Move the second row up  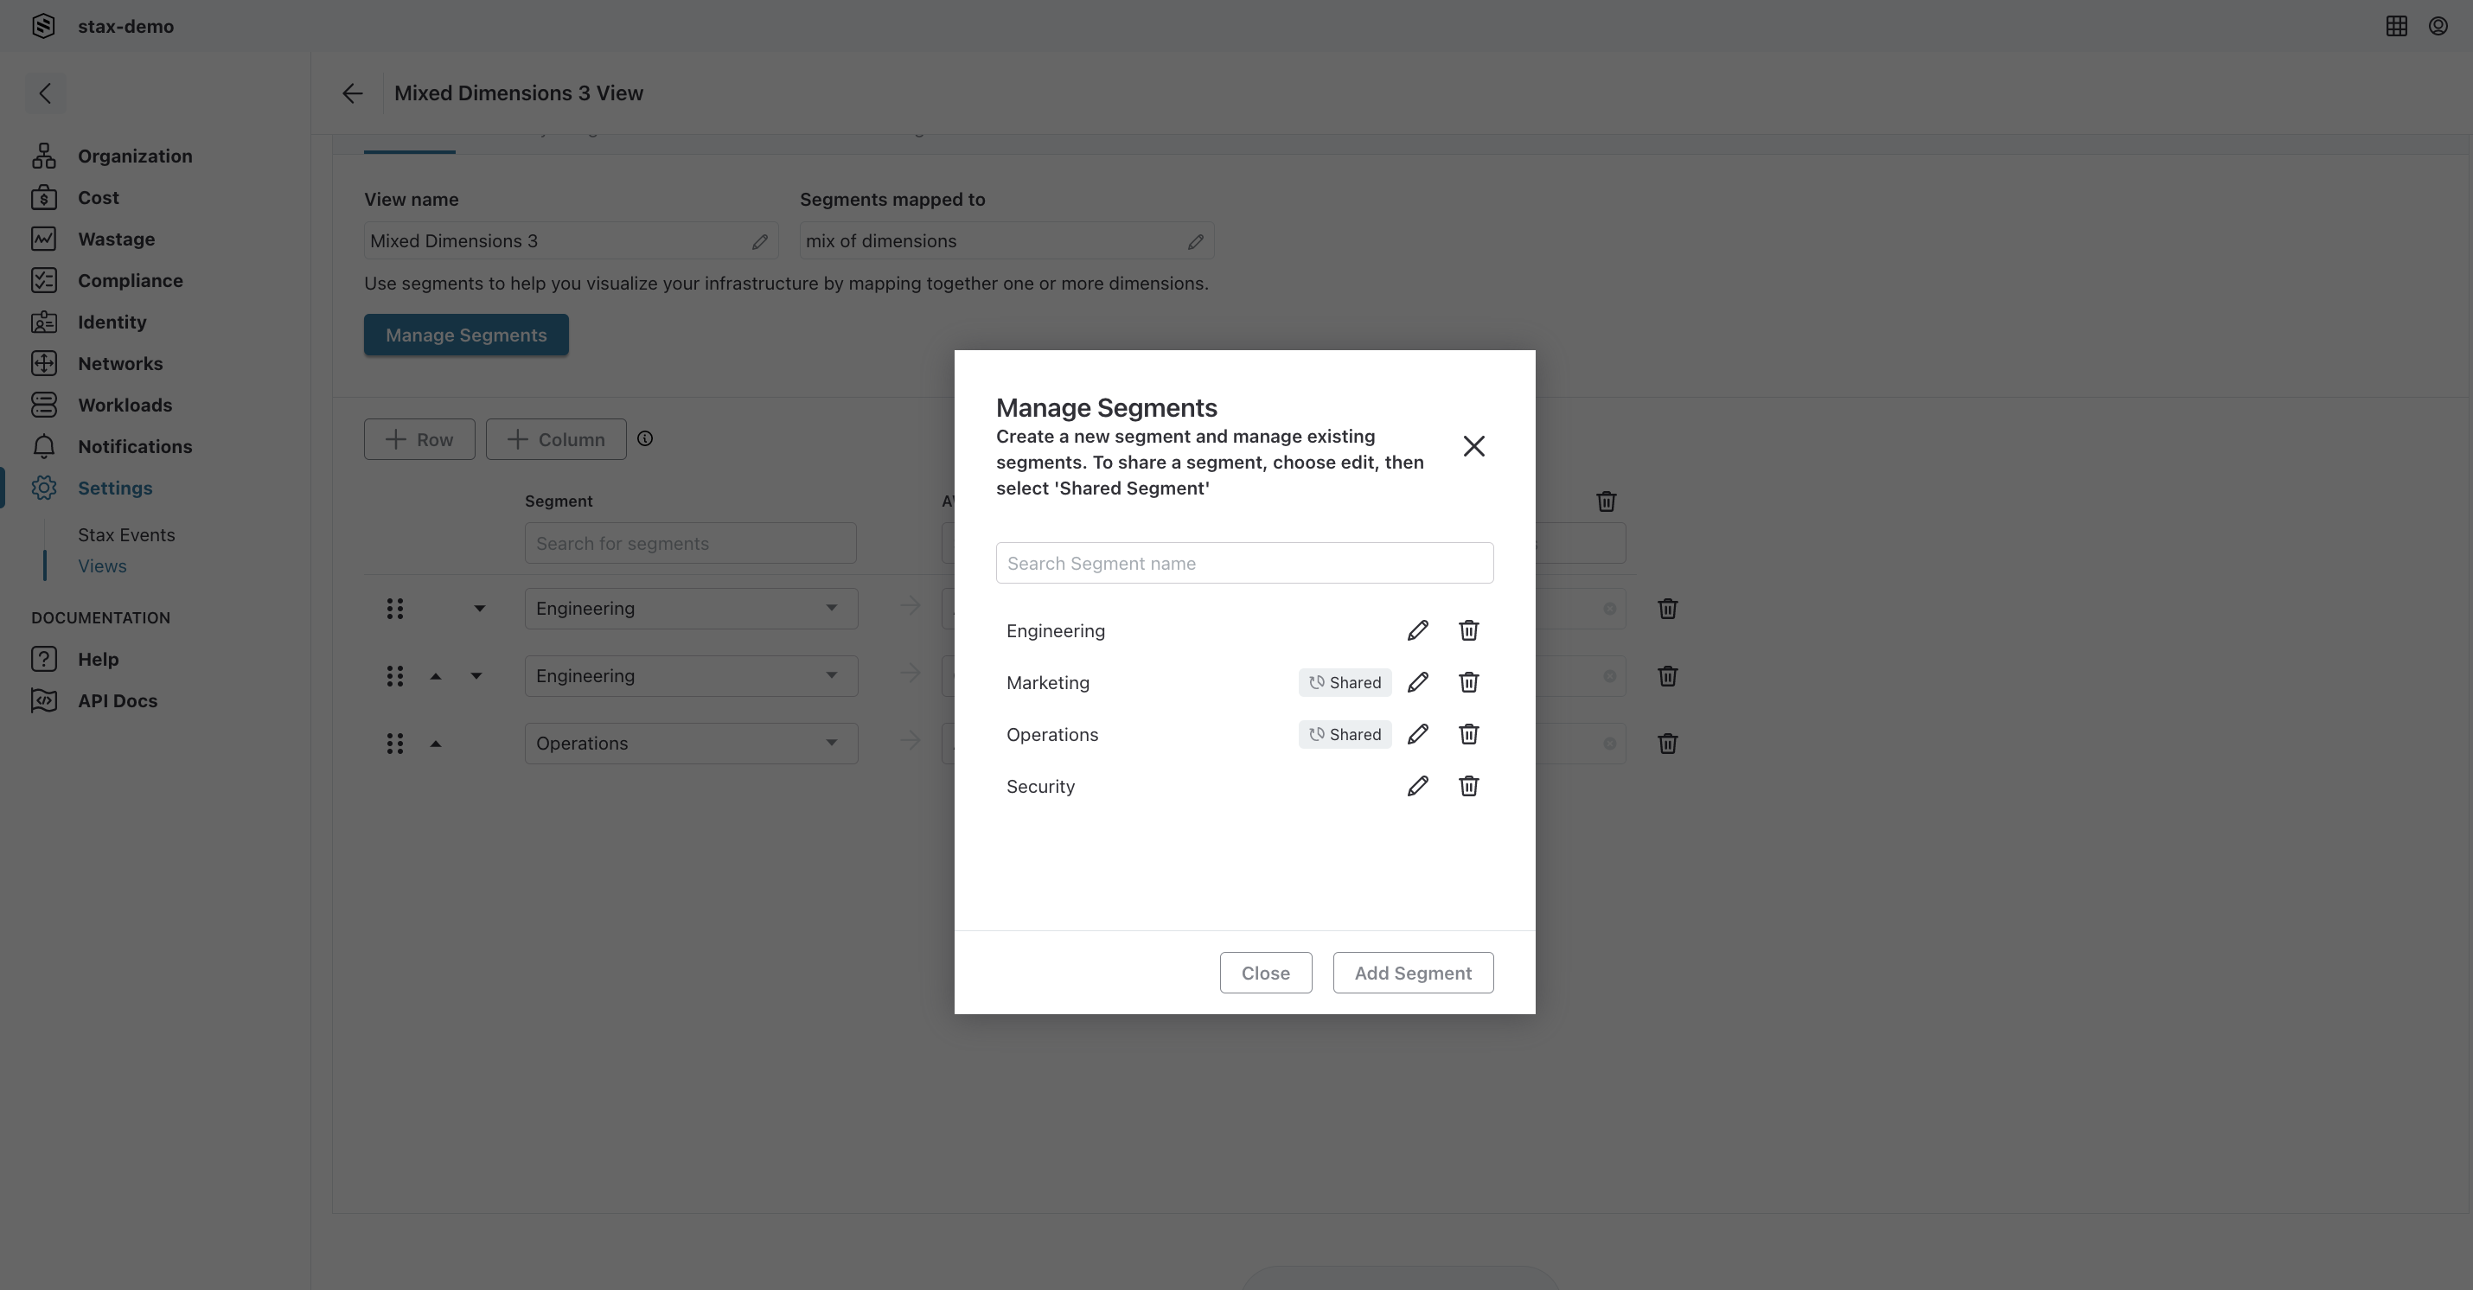(x=436, y=676)
